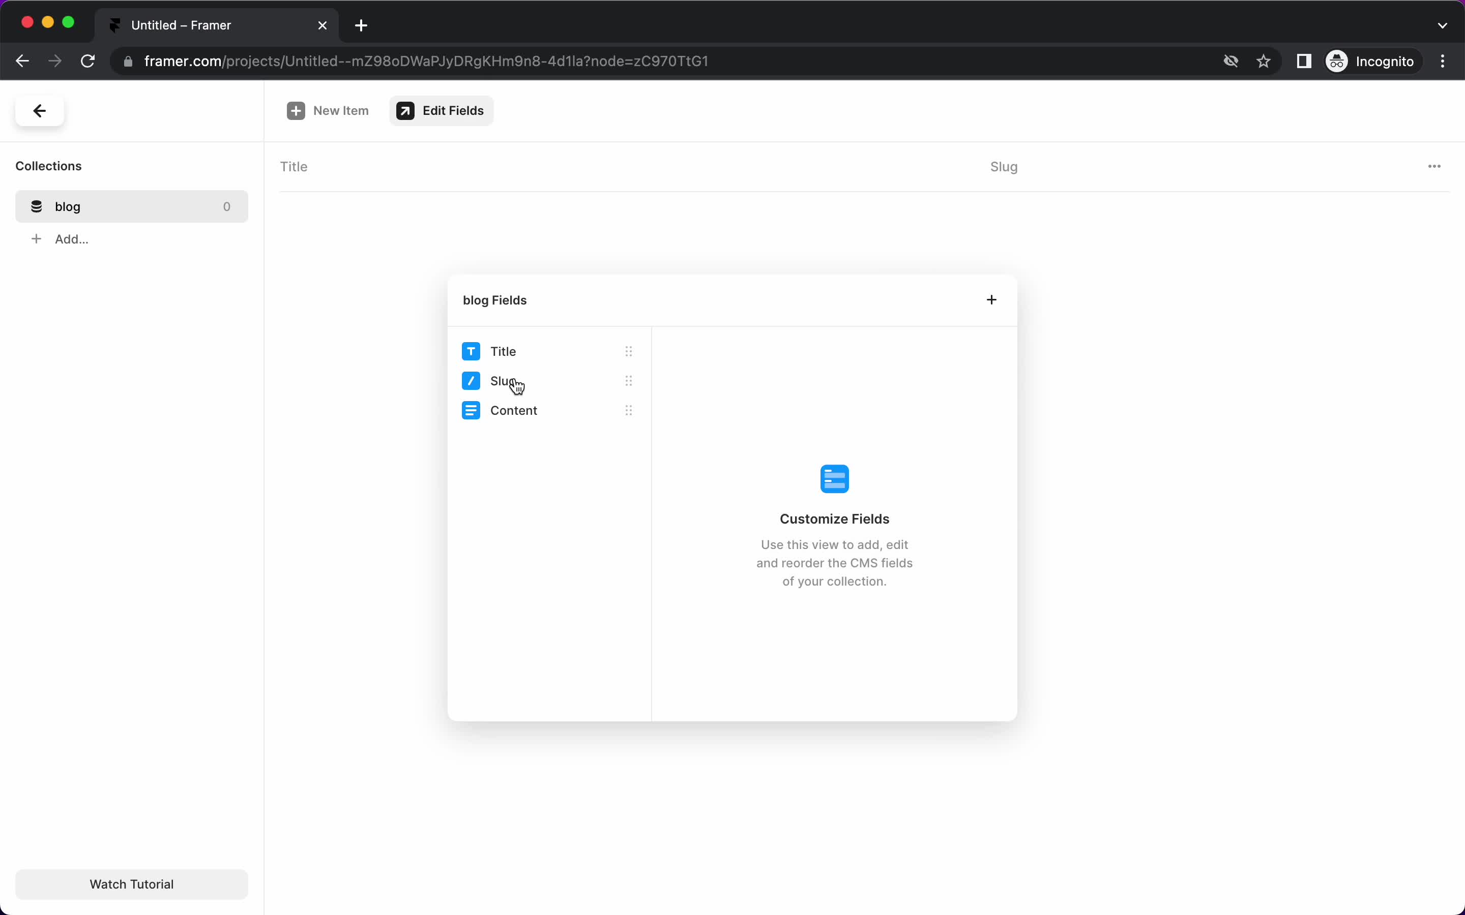Click the Content field type icon
1465x915 pixels.
(472, 410)
